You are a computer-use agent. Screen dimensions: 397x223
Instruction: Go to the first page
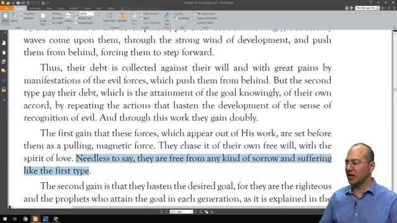[x=161, y=212]
